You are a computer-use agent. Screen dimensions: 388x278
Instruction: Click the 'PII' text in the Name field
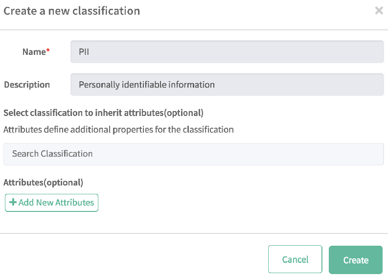tap(83, 52)
